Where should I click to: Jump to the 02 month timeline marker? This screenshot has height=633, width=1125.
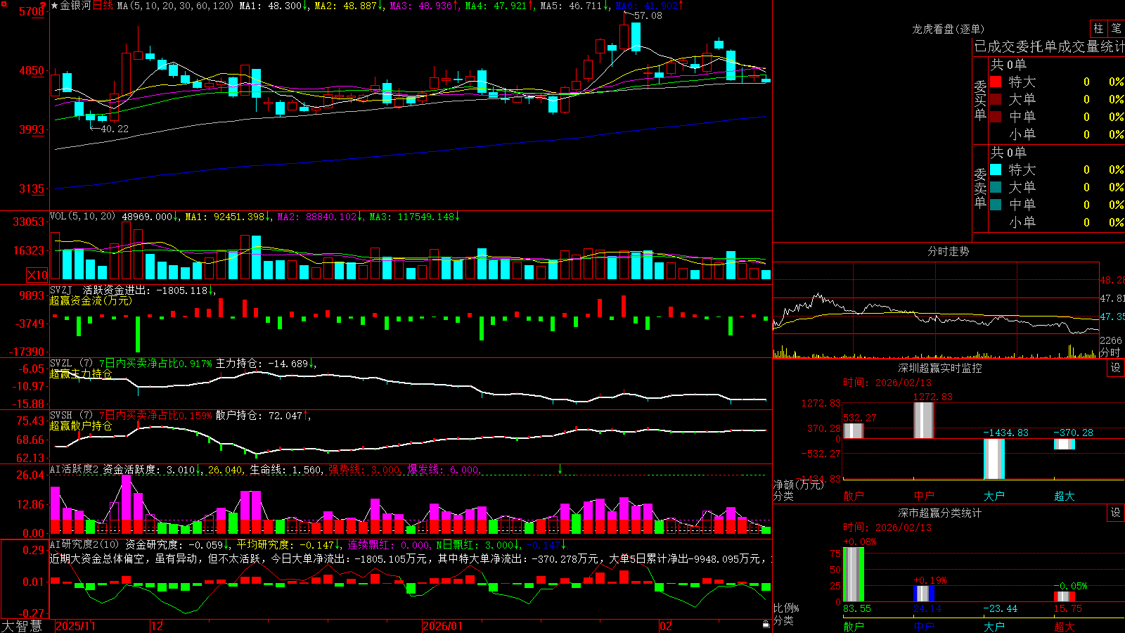(x=666, y=626)
